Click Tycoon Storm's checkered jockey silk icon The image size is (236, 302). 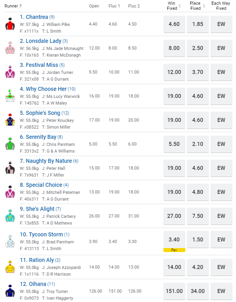coord(10,240)
